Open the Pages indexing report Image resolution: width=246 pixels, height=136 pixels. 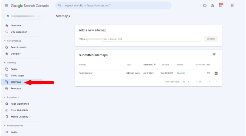[x=14, y=69]
